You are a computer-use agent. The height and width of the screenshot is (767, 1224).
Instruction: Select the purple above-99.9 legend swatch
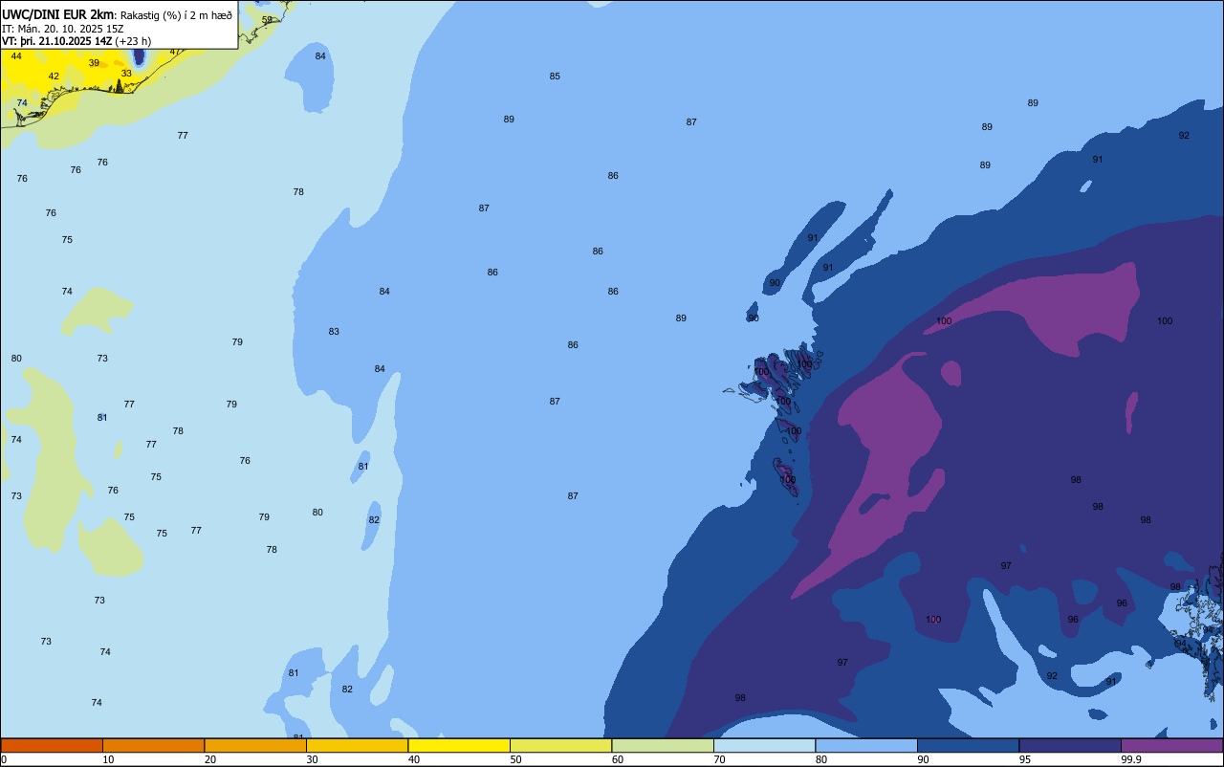[x=1171, y=745]
